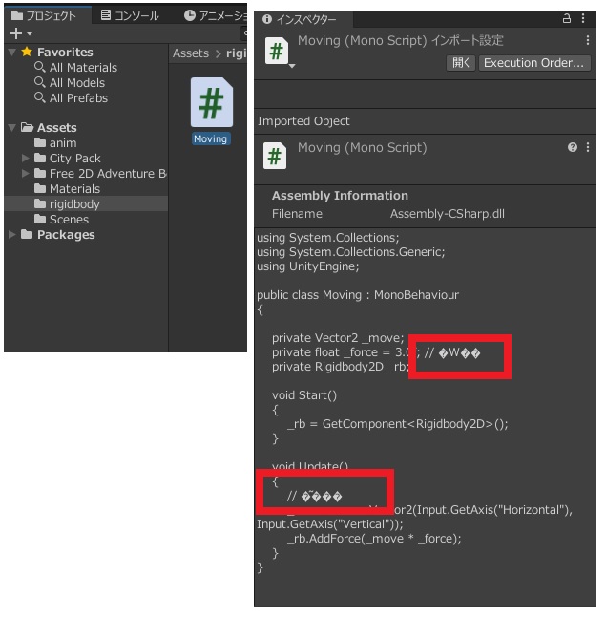Click the plus icon to create asset
606x617 pixels.
coord(14,34)
